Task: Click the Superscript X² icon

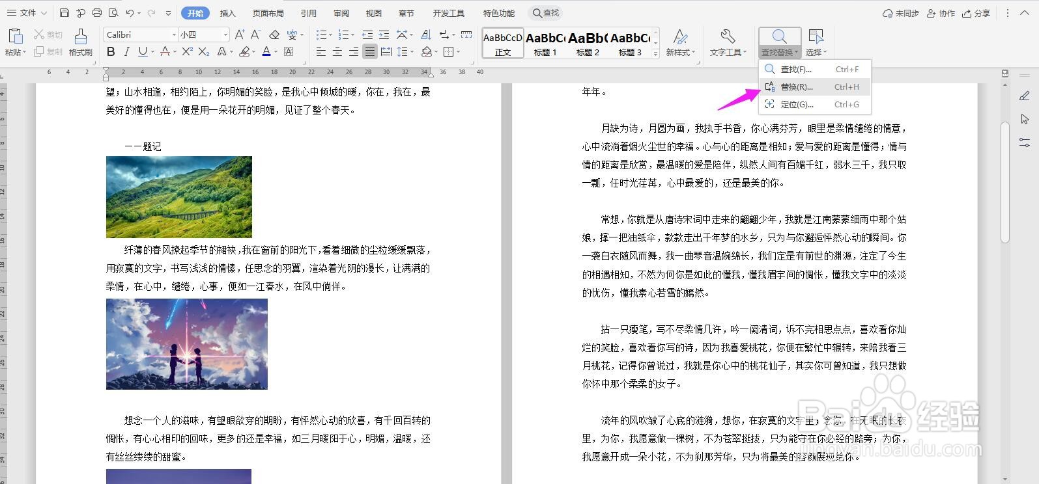Action: pyautogui.click(x=187, y=51)
